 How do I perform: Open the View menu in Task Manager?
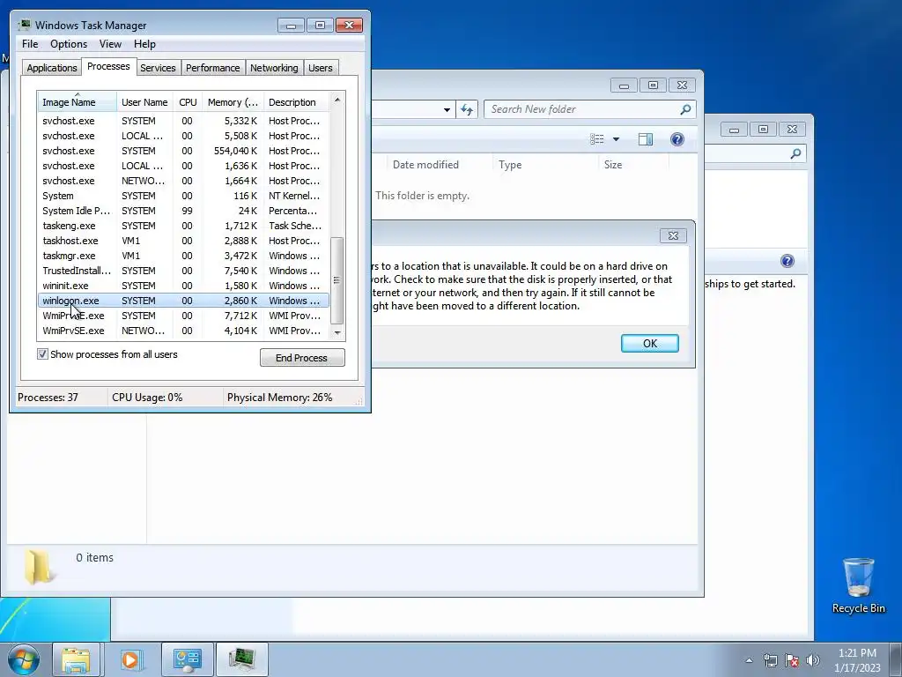pos(110,44)
